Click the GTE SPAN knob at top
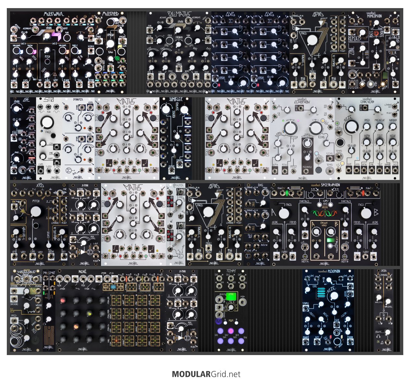The height and width of the screenshot is (381, 413). click(16, 109)
